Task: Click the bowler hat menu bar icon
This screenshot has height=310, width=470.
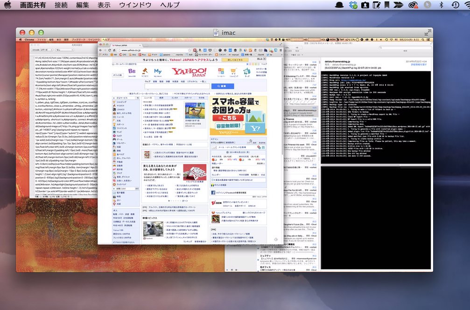Action: (339, 5)
